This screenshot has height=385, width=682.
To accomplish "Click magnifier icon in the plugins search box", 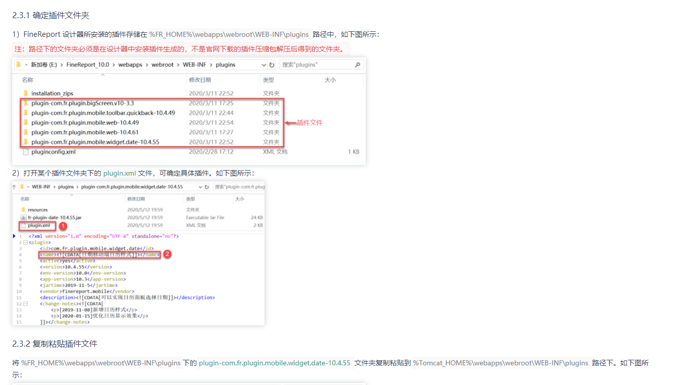I will pyautogui.click(x=358, y=65).
